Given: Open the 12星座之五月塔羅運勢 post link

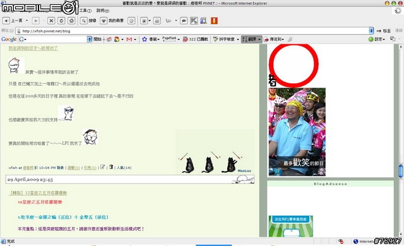Looking at the screenshot, I should click(38, 193).
